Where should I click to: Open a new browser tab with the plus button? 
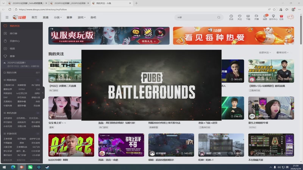click(136, 3)
